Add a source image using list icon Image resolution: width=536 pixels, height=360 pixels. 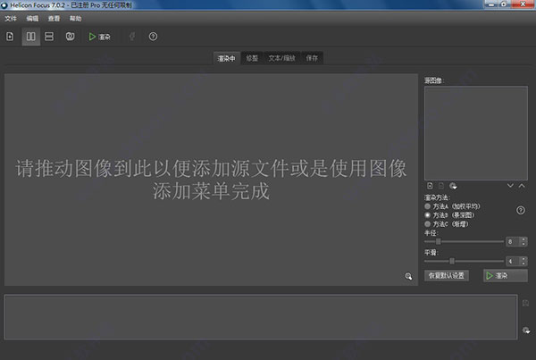click(x=430, y=185)
